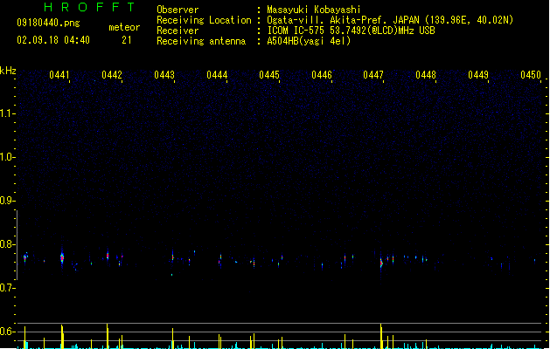This screenshot has width=550, height=349.
Task: Click the 0449 time marker
Action: tap(478, 75)
